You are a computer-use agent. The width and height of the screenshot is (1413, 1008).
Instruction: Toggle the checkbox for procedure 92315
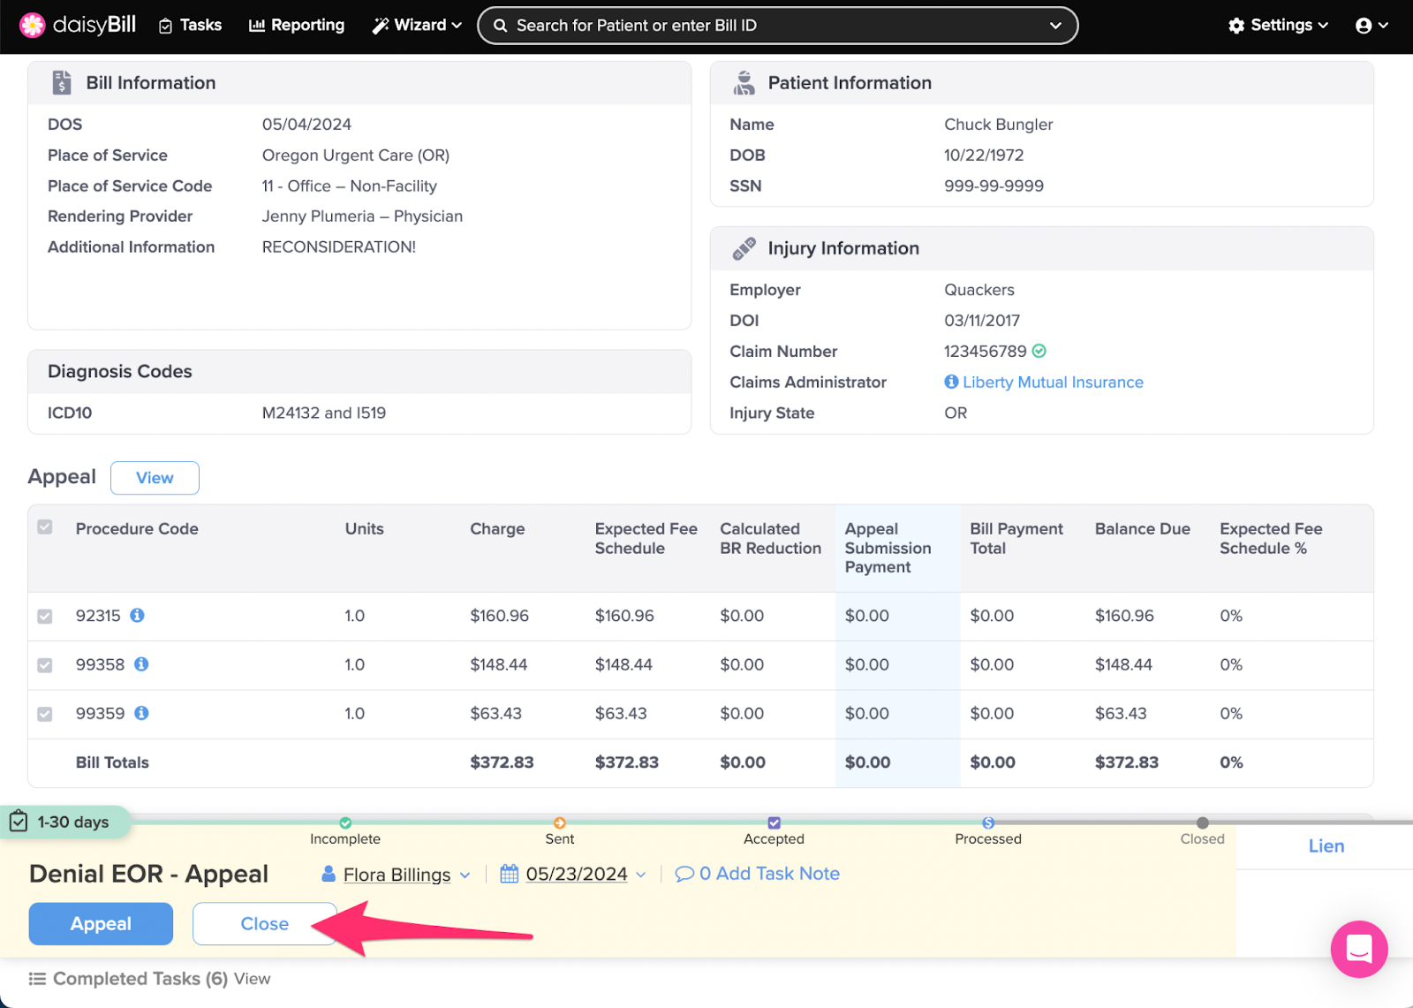[x=45, y=616]
